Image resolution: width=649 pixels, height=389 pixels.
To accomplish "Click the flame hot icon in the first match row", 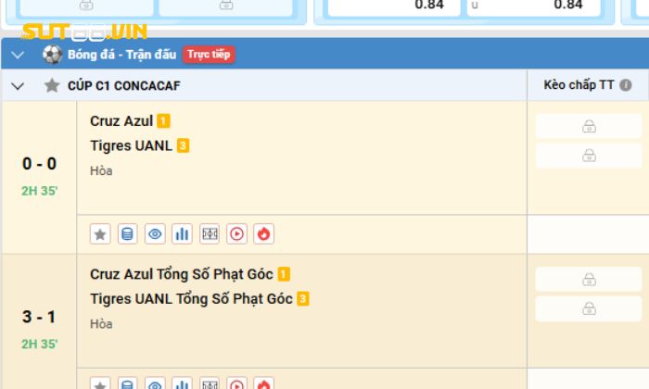I will 264,234.
